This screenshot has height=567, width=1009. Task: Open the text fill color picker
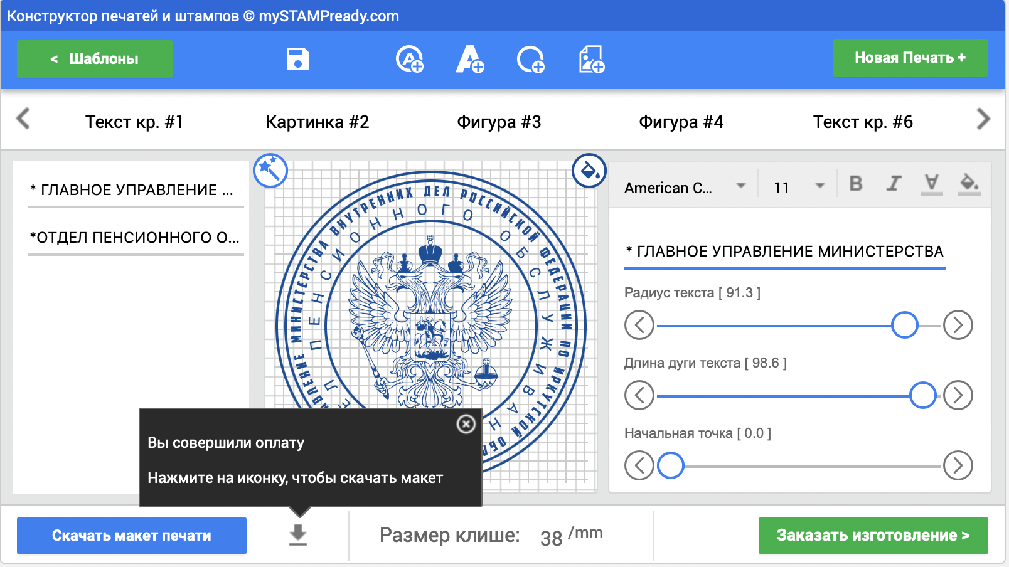(x=969, y=184)
